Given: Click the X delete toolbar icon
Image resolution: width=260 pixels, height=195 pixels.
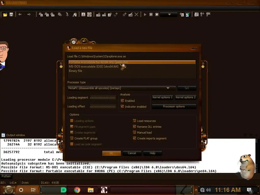Looking at the screenshot, I should 136,14.
